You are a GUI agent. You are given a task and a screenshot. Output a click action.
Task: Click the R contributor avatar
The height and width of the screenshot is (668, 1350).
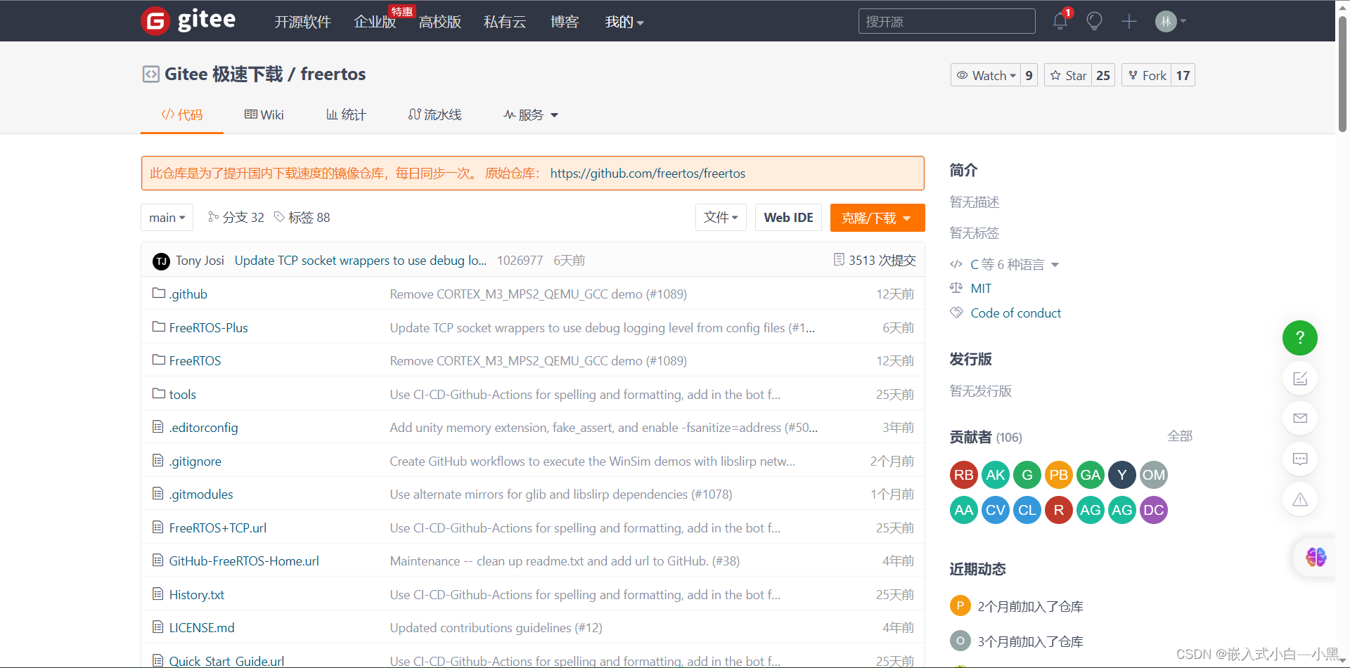(1058, 510)
